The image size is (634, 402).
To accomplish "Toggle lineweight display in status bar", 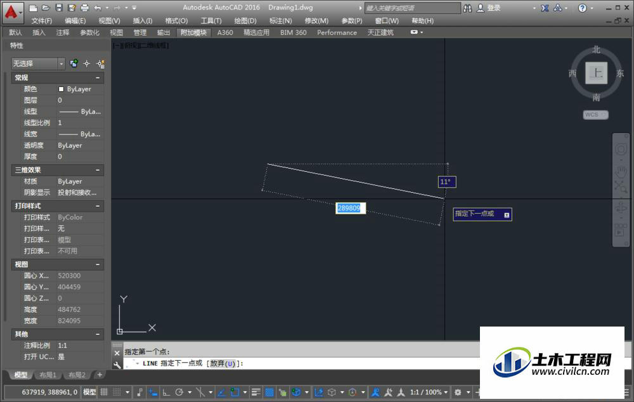I will click(x=256, y=392).
